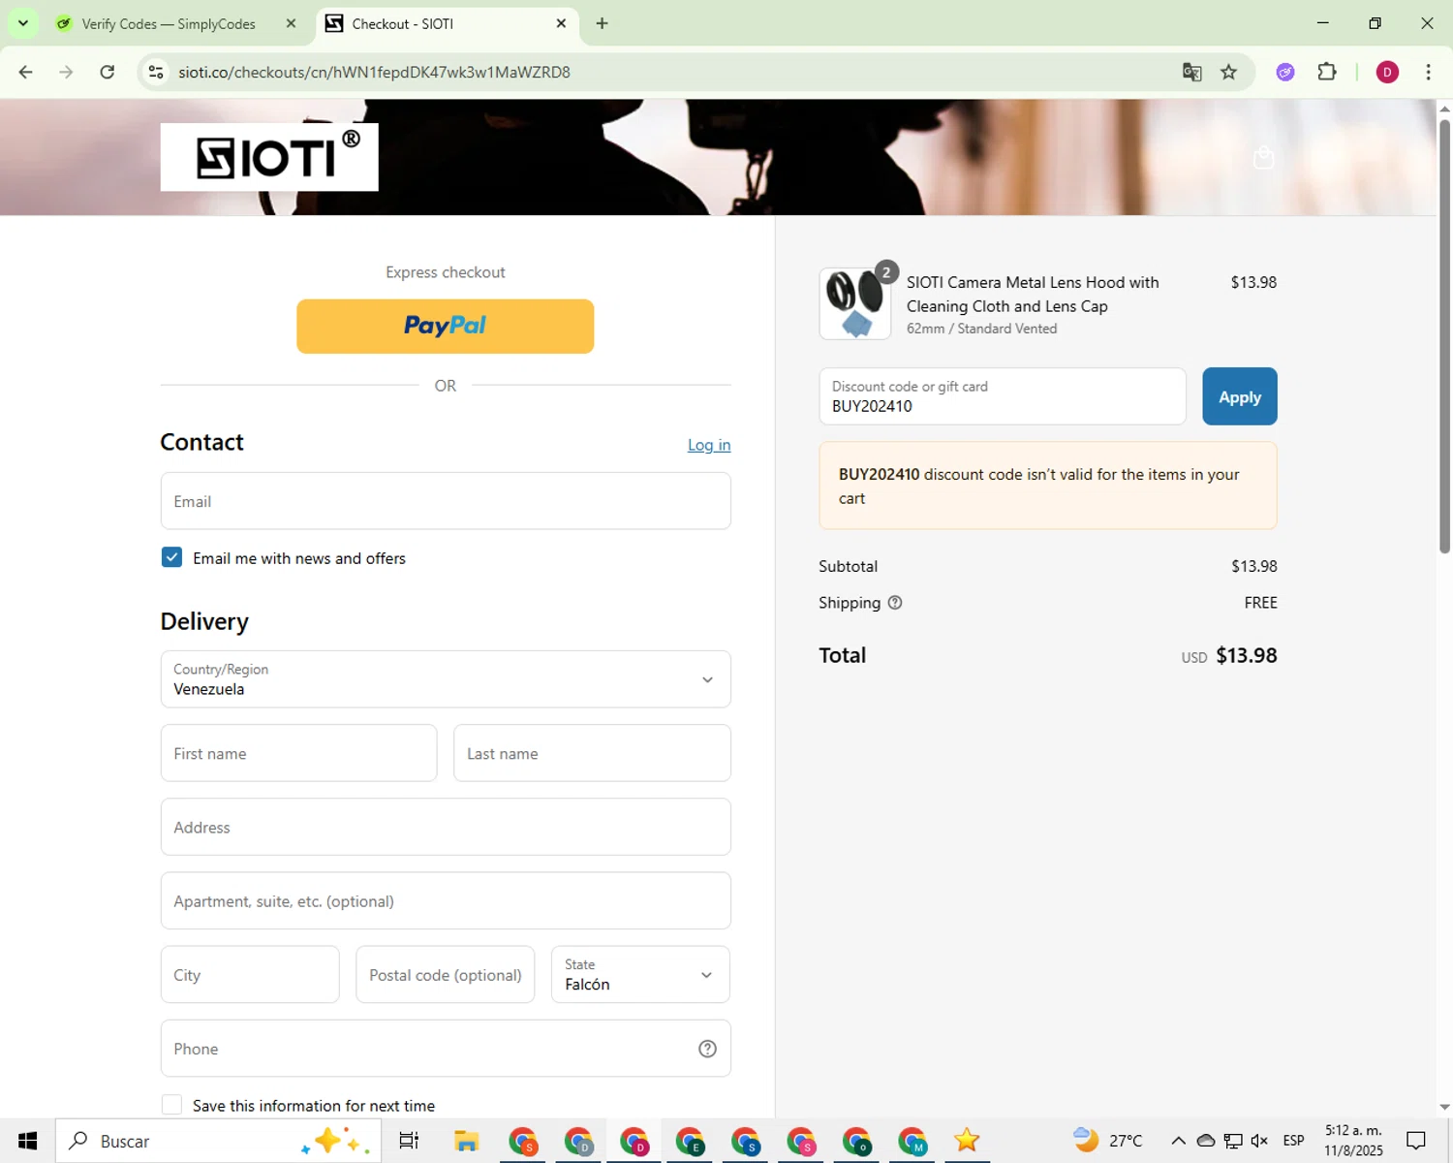Open Chrome with teal M profile badge
Viewport: 1453px width, 1163px height.
point(912,1141)
